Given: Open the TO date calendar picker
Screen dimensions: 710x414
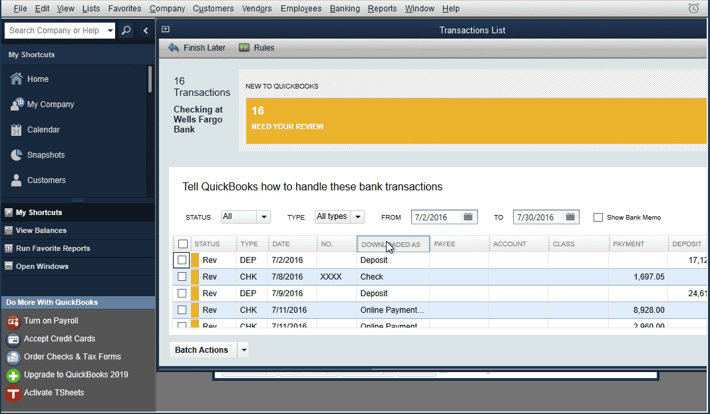Looking at the screenshot, I should click(x=570, y=217).
